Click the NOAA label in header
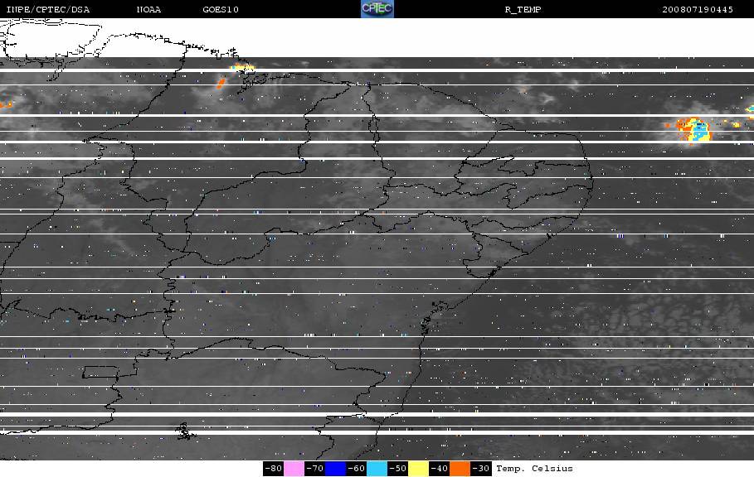Viewport: 754px width, 477px height. click(148, 9)
